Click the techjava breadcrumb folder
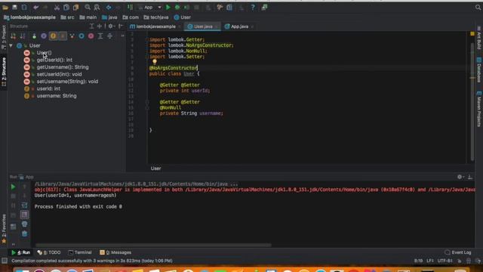483x272 pixels. click(156, 17)
